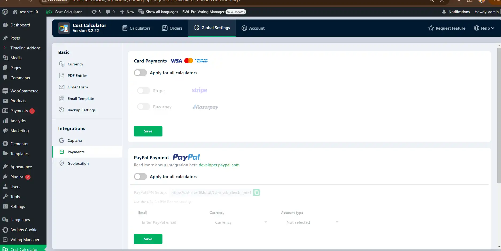Save the PayPal Payment settings
Image resolution: width=501 pixels, height=251 pixels.
[148, 239]
